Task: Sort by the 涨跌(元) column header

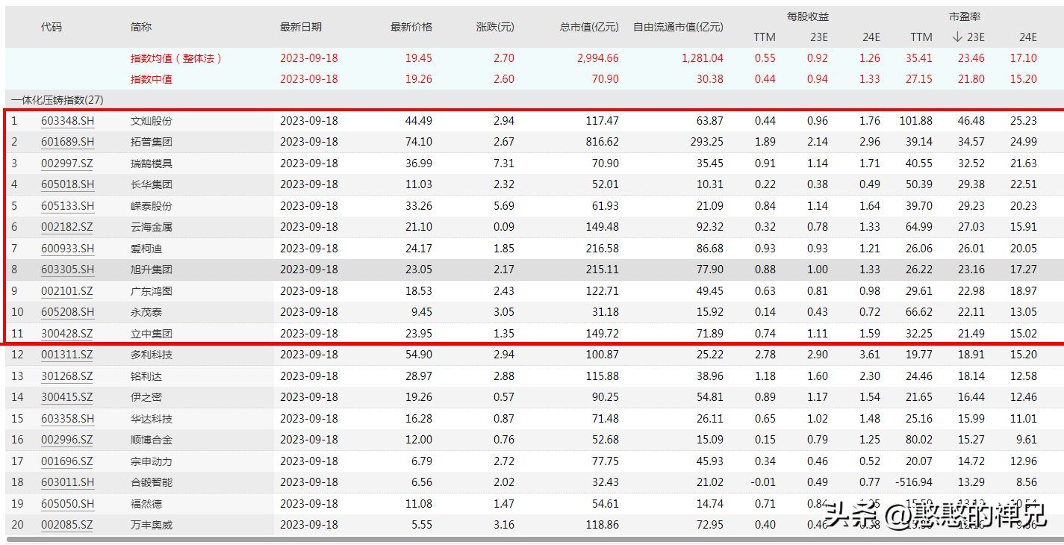Action: click(x=495, y=27)
